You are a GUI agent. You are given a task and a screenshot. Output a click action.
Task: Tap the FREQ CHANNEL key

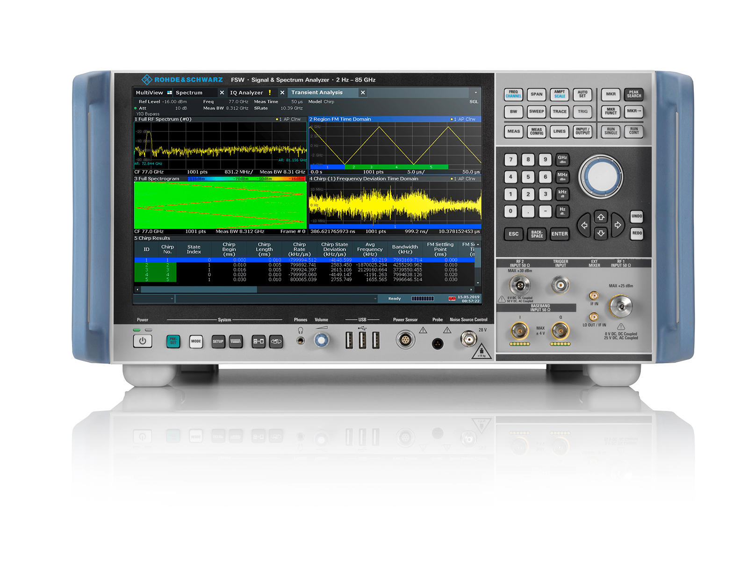513,94
